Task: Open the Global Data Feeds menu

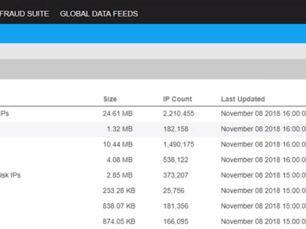Action: click(99, 14)
